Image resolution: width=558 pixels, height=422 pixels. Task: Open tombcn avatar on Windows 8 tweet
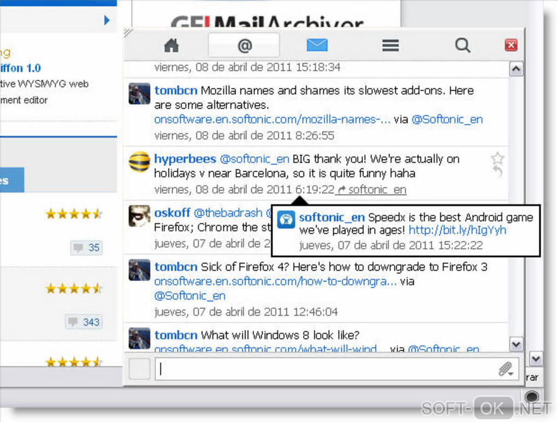coord(139,338)
